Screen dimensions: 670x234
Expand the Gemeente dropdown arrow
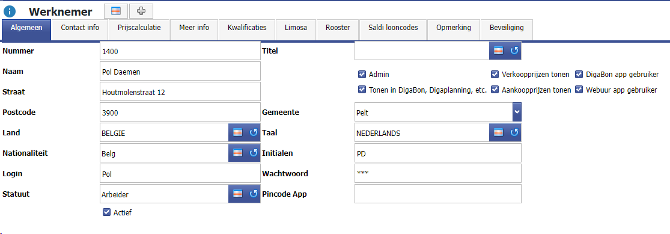[x=517, y=112]
